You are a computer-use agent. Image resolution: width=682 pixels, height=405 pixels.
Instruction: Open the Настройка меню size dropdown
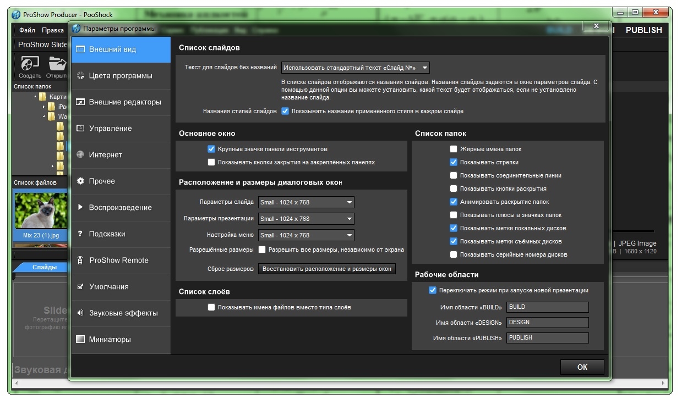click(x=306, y=235)
